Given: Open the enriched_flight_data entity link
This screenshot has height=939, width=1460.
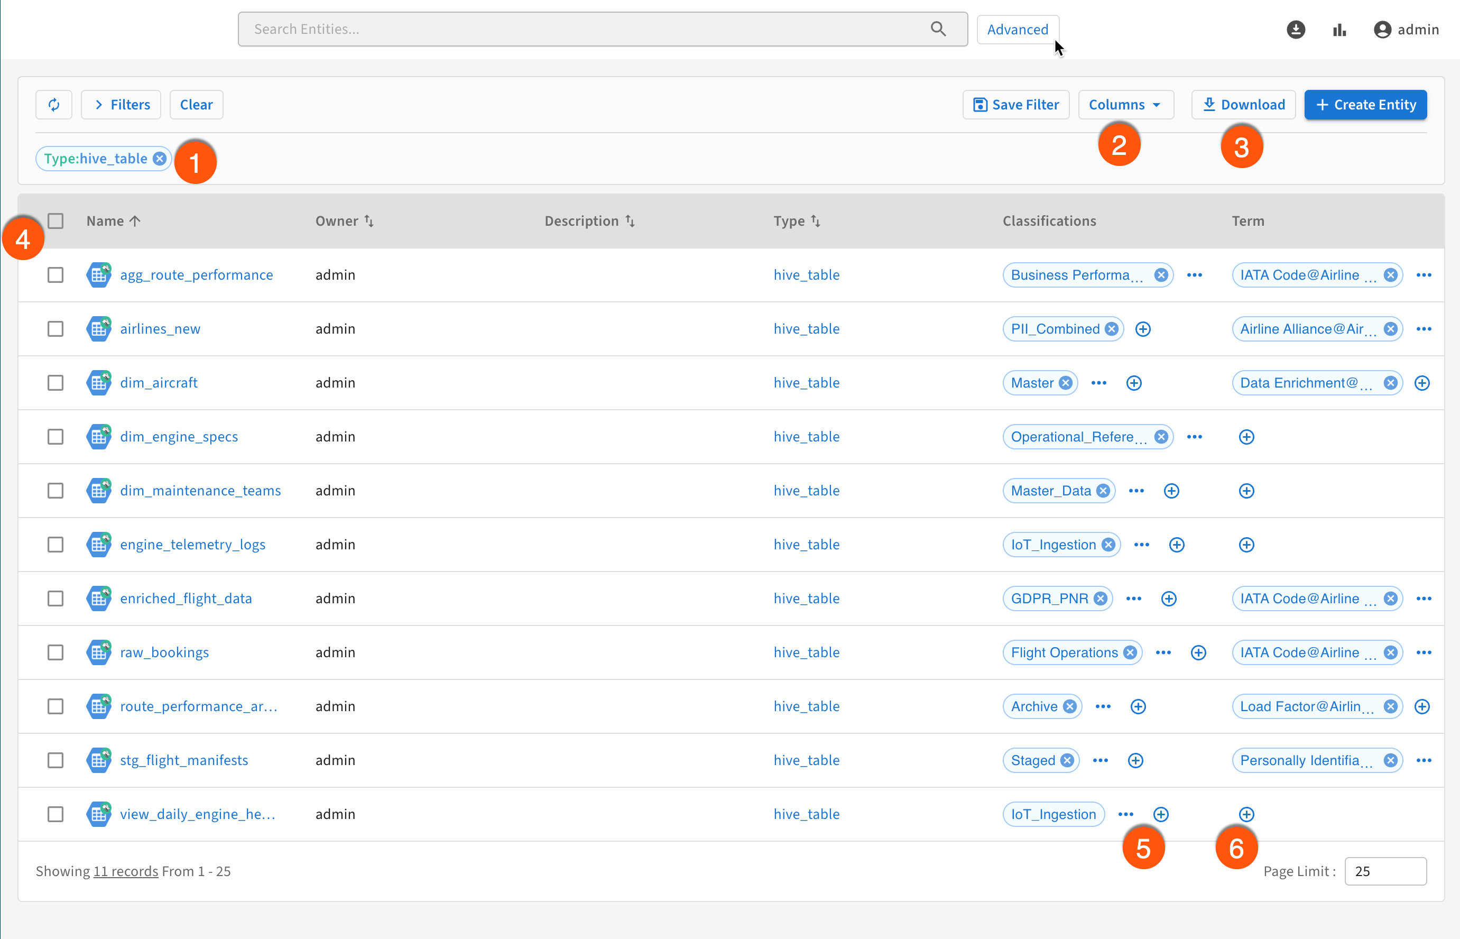Looking at the screenshot, I should point(186,598).
